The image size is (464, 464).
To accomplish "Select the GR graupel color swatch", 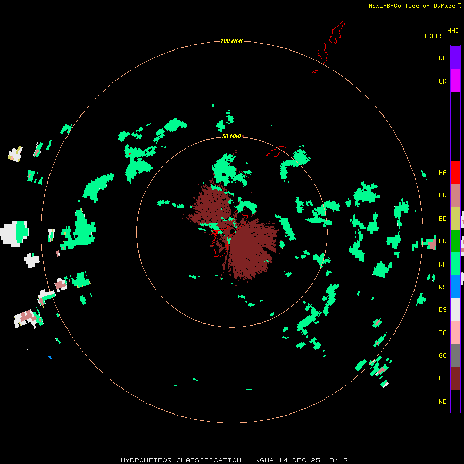I will [455, 195].
